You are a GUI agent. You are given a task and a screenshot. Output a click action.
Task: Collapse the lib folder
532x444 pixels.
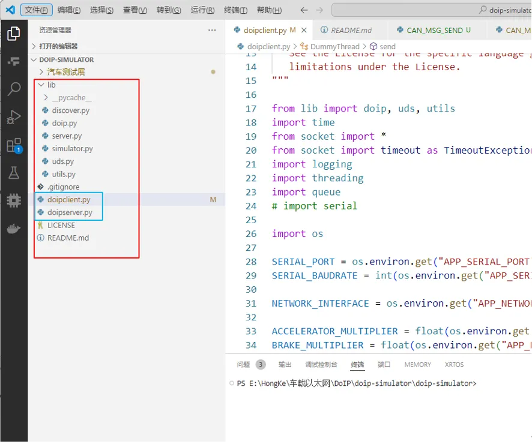[x=51, y=85]
